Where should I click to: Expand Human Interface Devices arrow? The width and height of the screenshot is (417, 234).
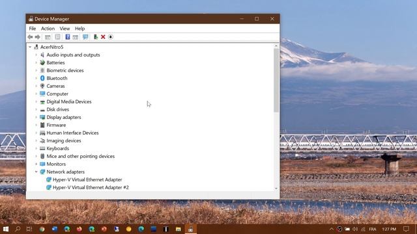(x=36, y=133)
